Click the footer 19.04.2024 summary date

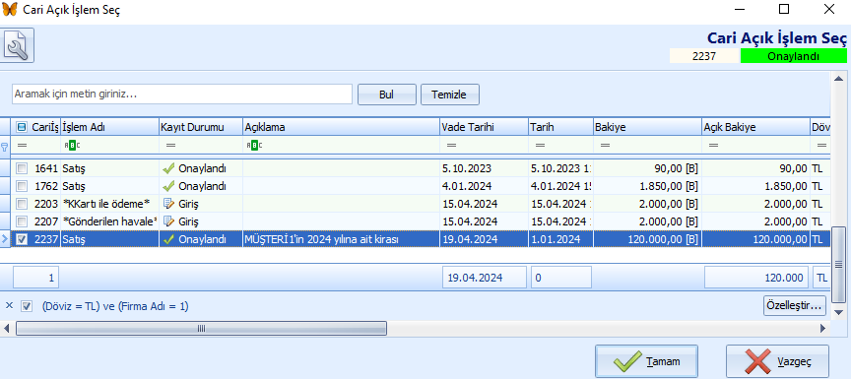click(485, 278)
